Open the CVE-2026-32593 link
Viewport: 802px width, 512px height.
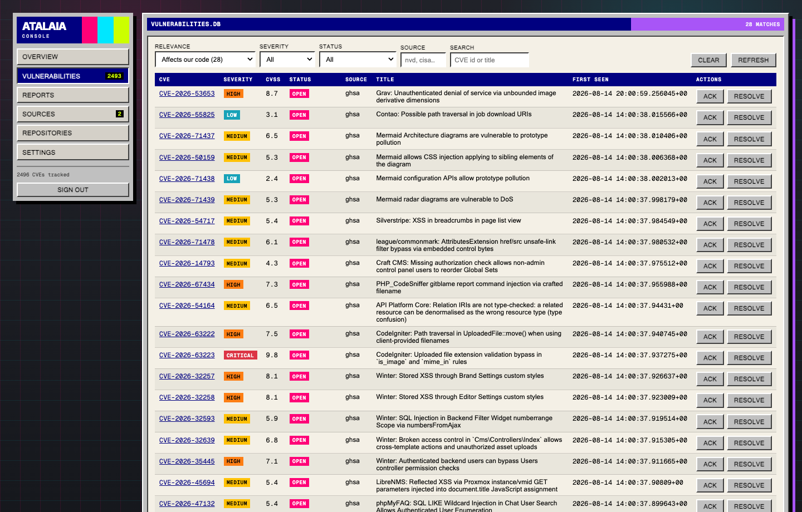[187, 419]
